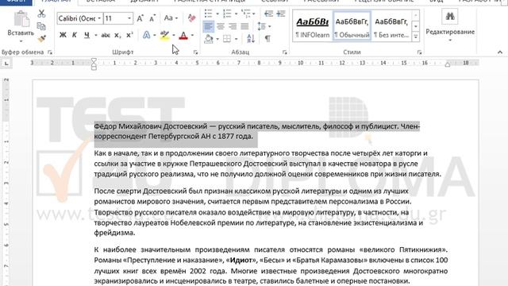Toggle underline Ч formatting
This screenshot has width=508, height=286.
pos(87,35)
